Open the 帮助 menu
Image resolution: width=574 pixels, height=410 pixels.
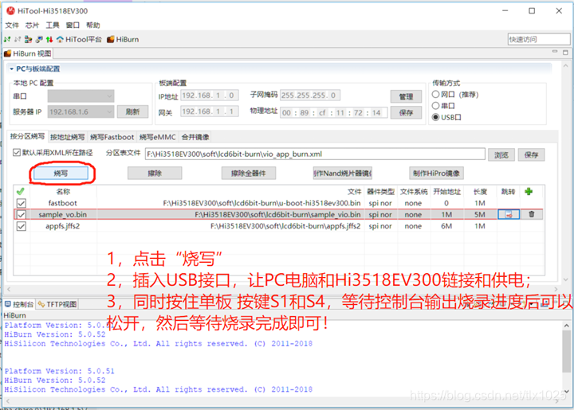pos(93,25)
